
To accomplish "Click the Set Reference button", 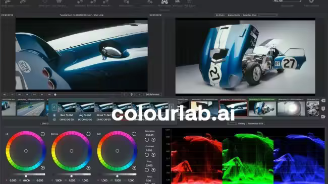I will pyautogui.click(x=152, y=95).
